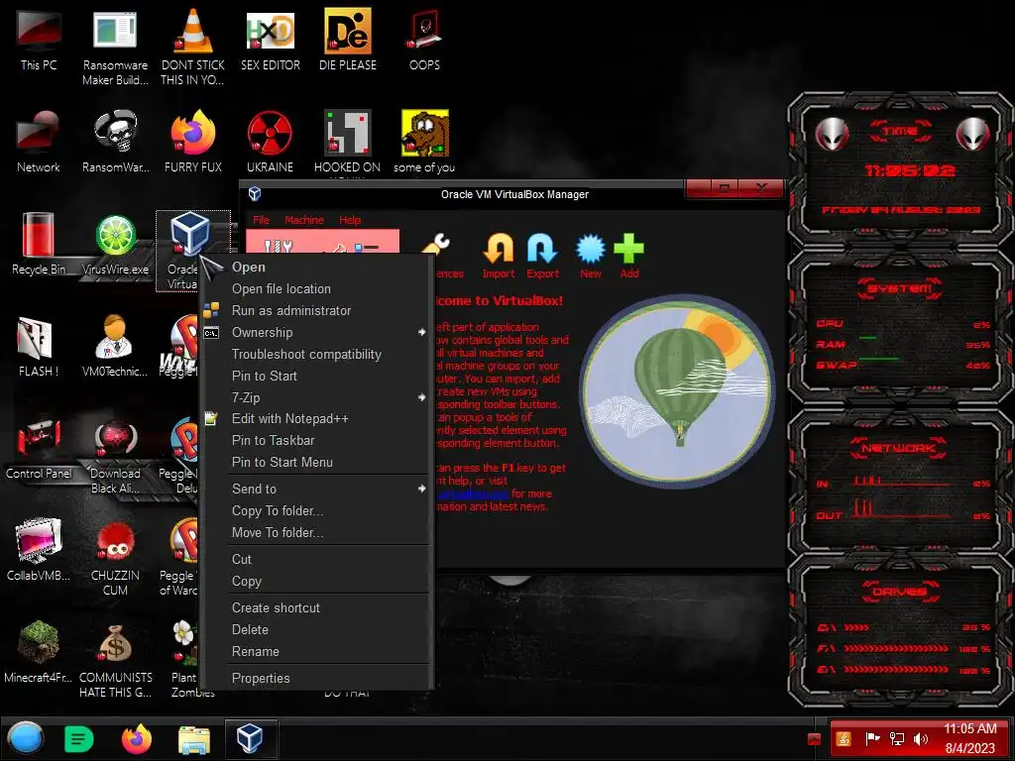Screen dimensions: 1015x761
Task: Select the OOPS desktop icon
Action: [x=424, y=39]
